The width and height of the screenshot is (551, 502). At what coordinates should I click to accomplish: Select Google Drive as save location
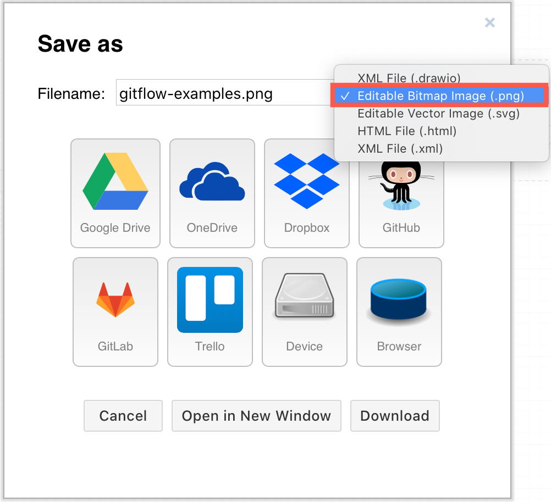pyautogui.click(x=115, y=193)
